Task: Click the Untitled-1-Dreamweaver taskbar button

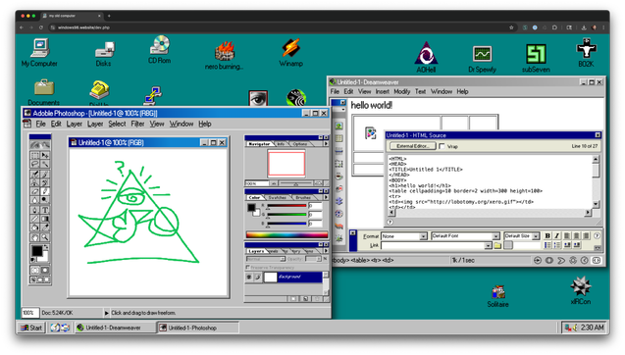Action: point(116,328)
